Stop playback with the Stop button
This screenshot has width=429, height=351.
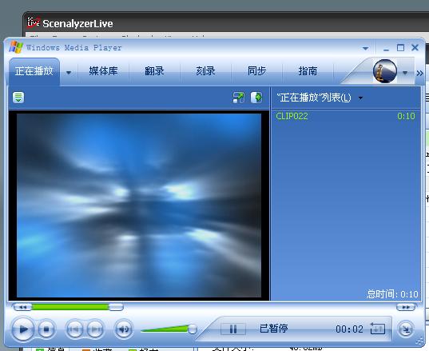[46, 329]
